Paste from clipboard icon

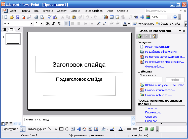coord(74,17)
